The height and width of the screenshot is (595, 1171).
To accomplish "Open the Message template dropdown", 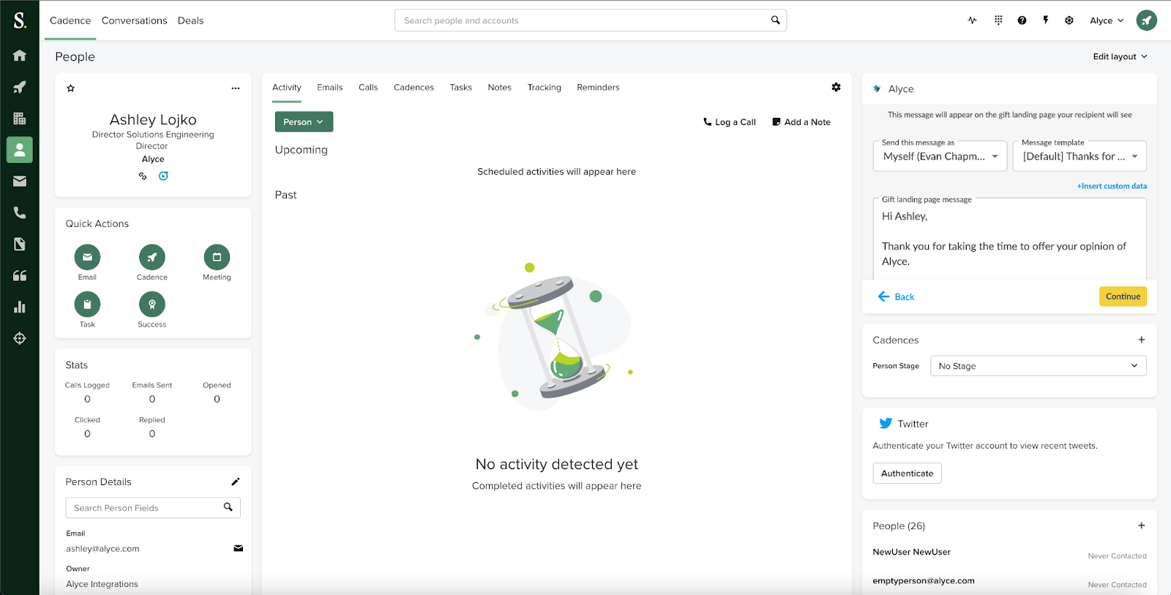I will [x=1080, y=156].
